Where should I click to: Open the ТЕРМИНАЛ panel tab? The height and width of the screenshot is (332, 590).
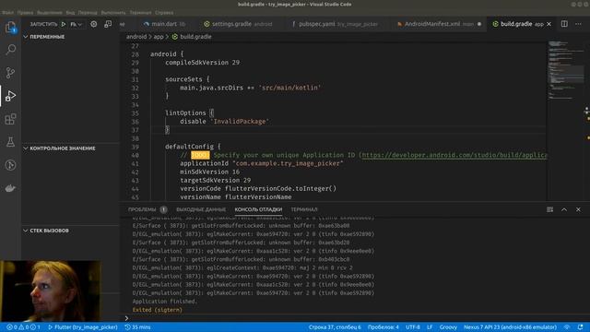coord(304,209)
